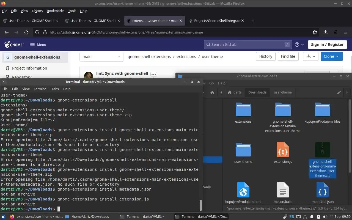
Task: Open the download source code dropdown
Action: click(311, 56)
